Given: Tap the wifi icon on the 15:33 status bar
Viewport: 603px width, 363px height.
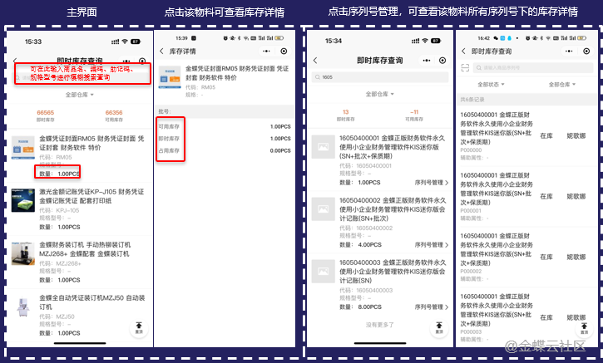Looking at the screenshot, I should (124, 42).
